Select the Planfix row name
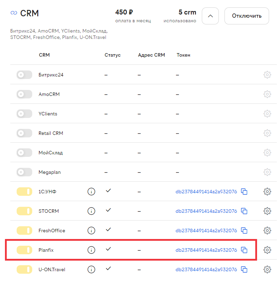 [x=46, y=250]
